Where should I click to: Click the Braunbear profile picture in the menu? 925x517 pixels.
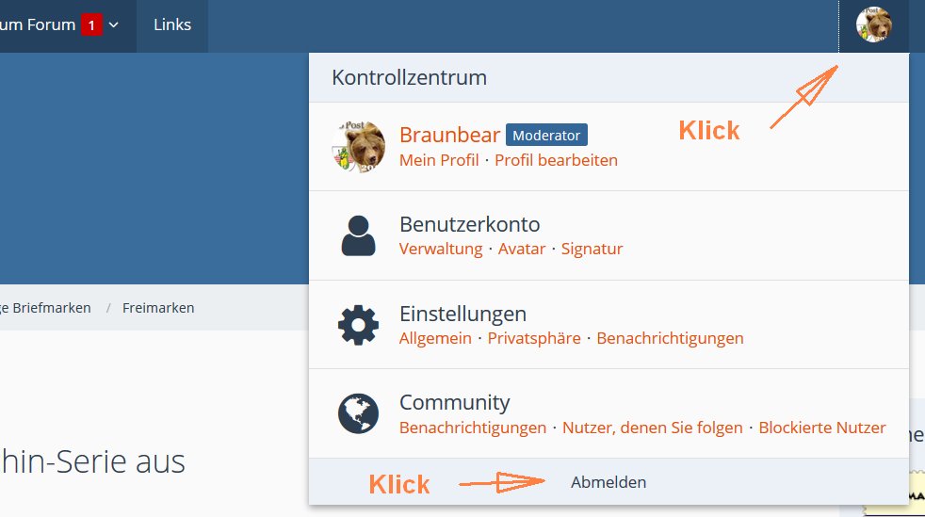point(358,146)
